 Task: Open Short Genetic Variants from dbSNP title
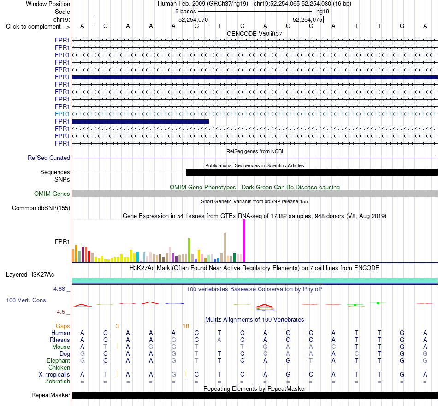tap(255, 201)
